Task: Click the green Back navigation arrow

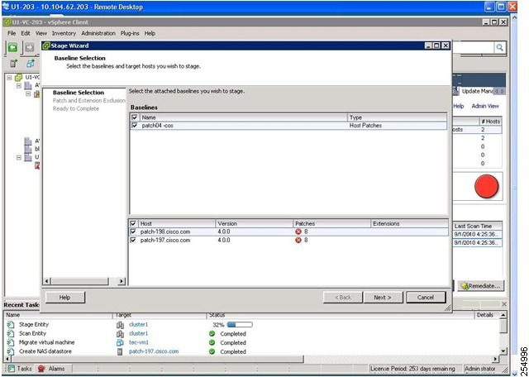Action: [x=12, y=48]
